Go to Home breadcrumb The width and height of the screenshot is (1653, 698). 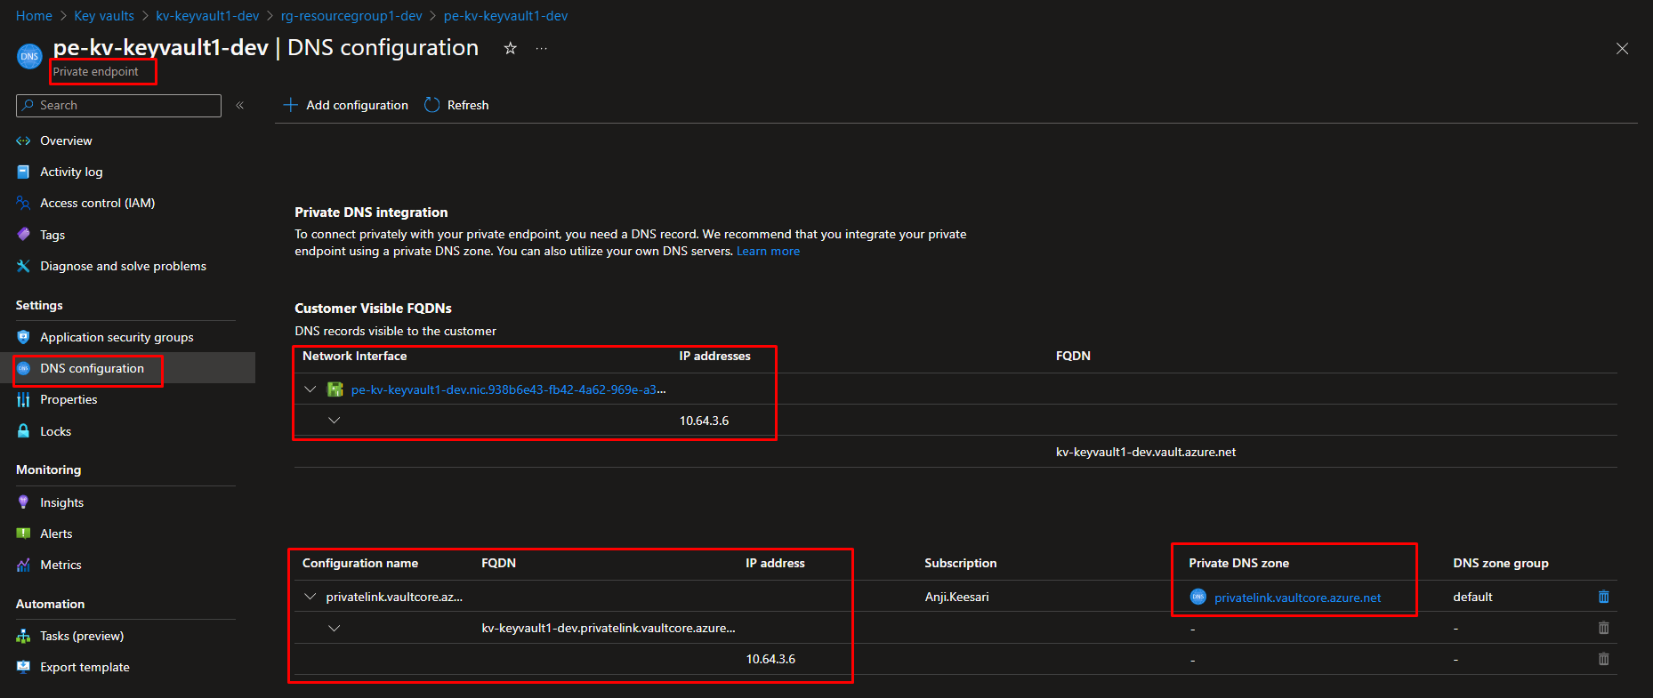click(34, 16)
